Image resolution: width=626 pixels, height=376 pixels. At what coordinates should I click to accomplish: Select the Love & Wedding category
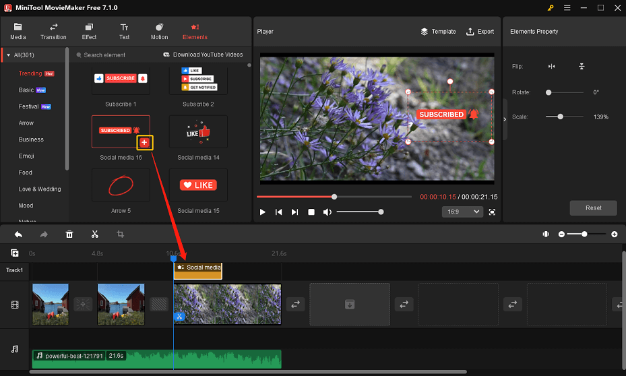tap(40, 189)
